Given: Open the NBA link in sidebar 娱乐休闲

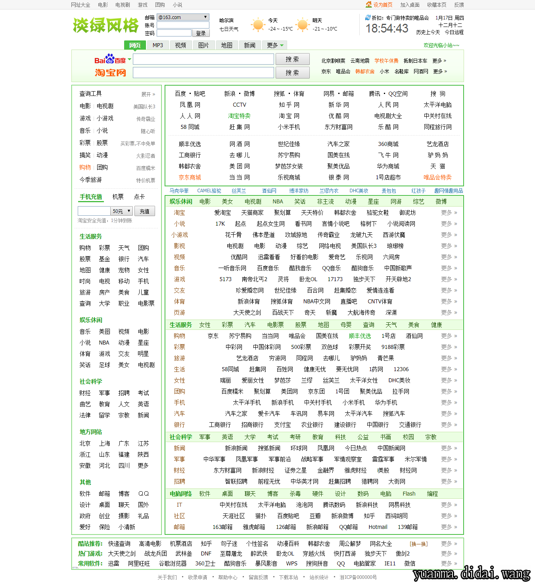Looking at the screenshot, I should tap(104, 343).
